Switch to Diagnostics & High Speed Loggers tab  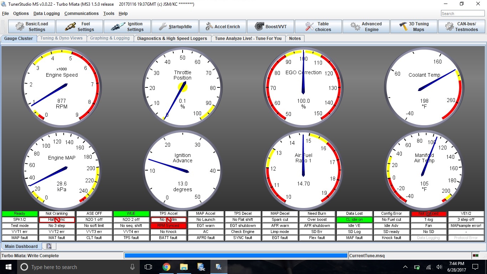[172, 39]
